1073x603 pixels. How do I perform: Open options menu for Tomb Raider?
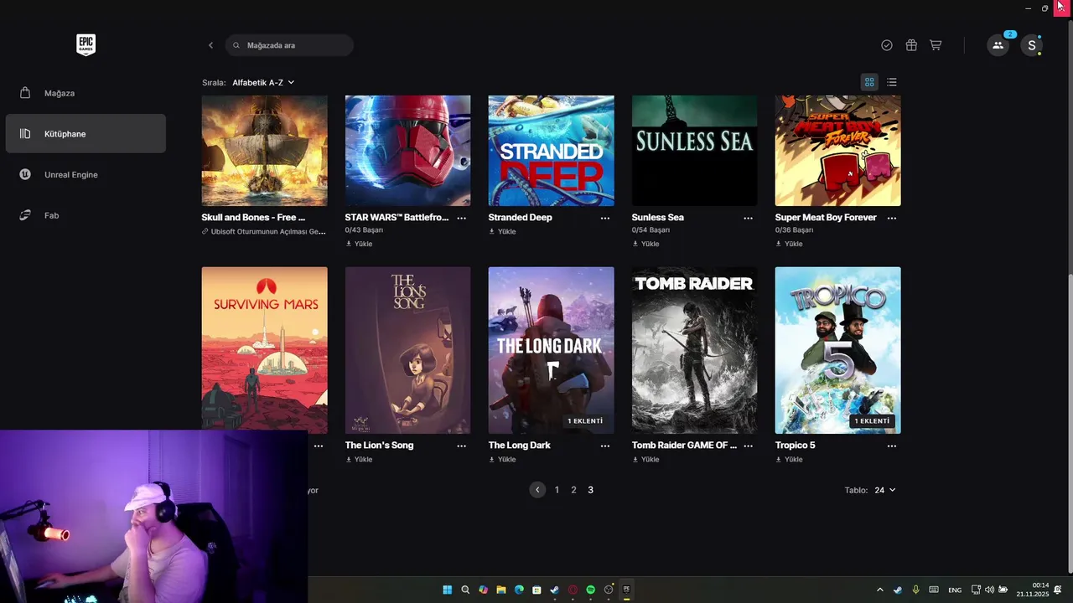tap(749, 446)
